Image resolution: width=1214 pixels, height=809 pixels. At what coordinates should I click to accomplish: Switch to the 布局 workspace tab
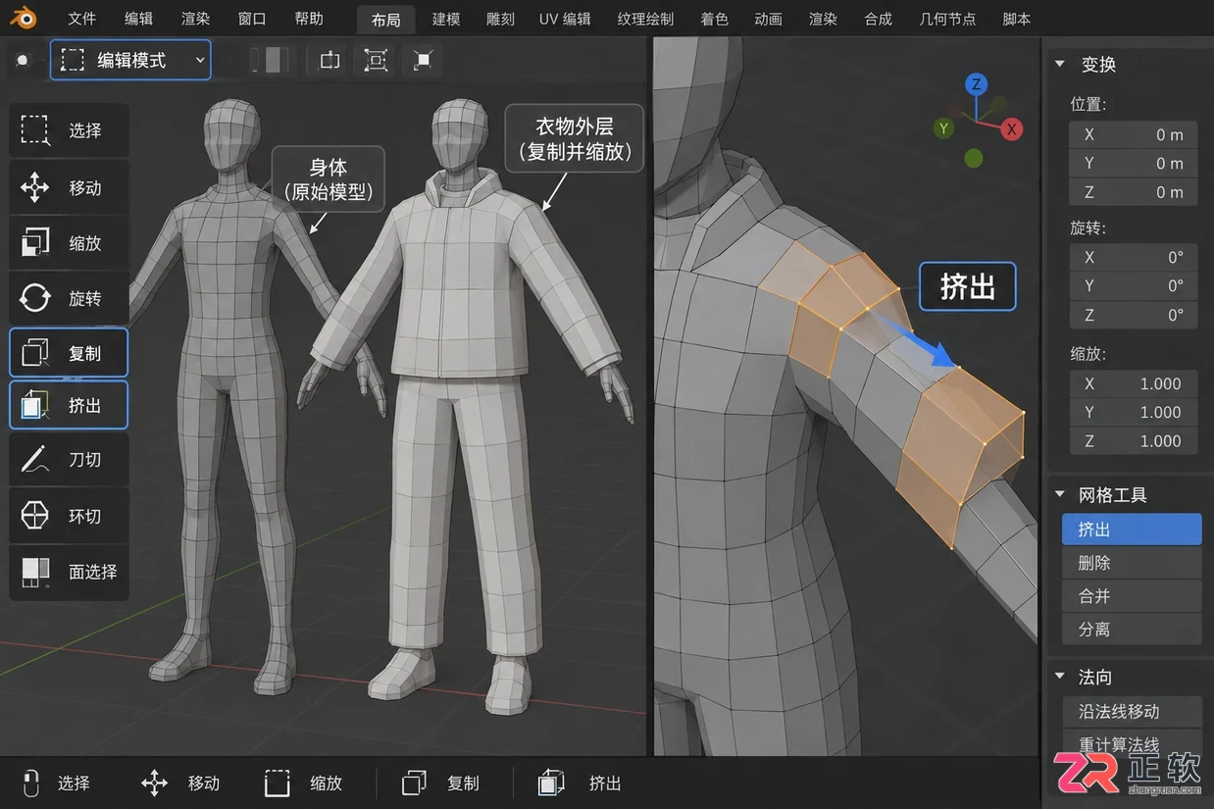(x=386, y=20)
